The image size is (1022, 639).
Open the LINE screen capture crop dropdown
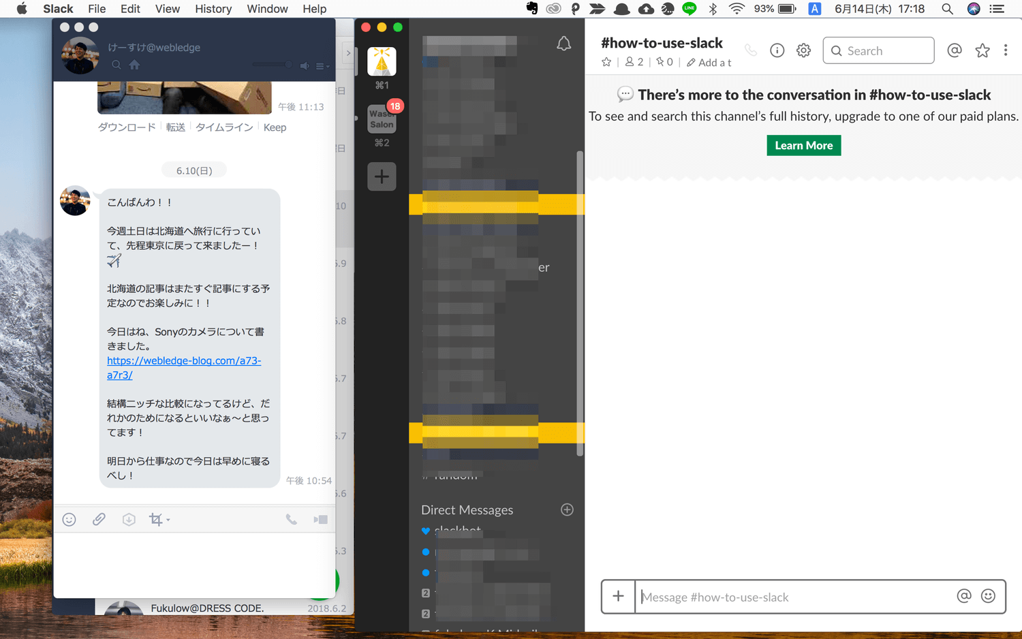159,520
